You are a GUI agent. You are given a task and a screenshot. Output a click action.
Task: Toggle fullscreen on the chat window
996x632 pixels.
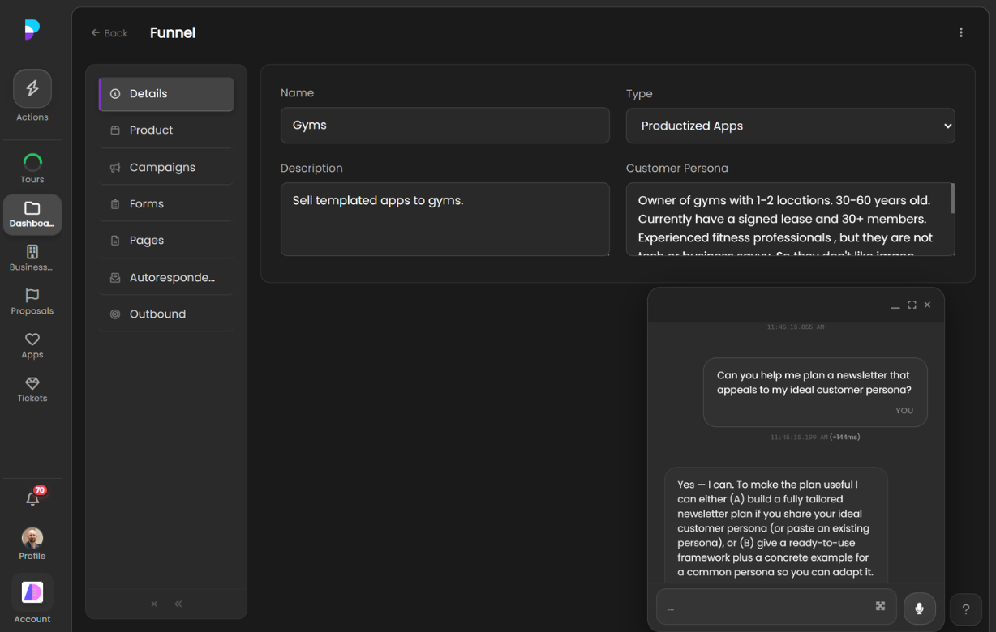[x=912, y=305]
